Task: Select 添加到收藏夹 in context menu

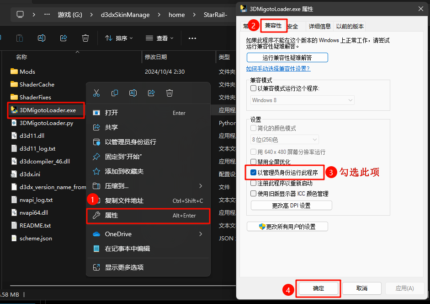Action: [x=148, y=172]
